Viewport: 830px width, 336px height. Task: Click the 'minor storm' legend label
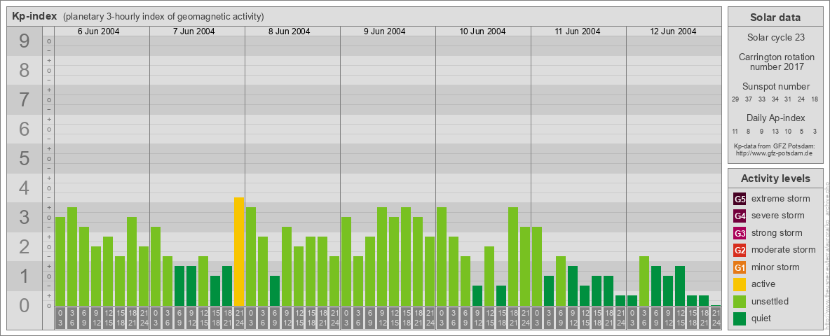[x=775, y=267]
